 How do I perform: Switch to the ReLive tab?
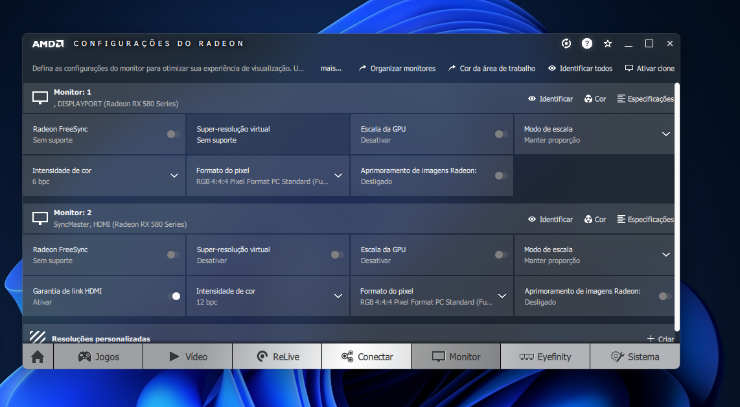click(x=277, y=356)
